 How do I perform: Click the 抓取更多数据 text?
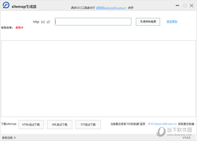click(186, 124)
